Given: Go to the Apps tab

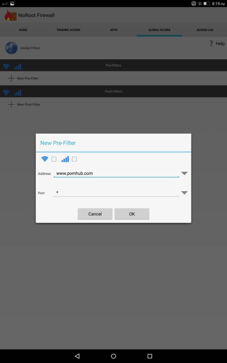Looking at the screenshot, I should tap(114, 30).
